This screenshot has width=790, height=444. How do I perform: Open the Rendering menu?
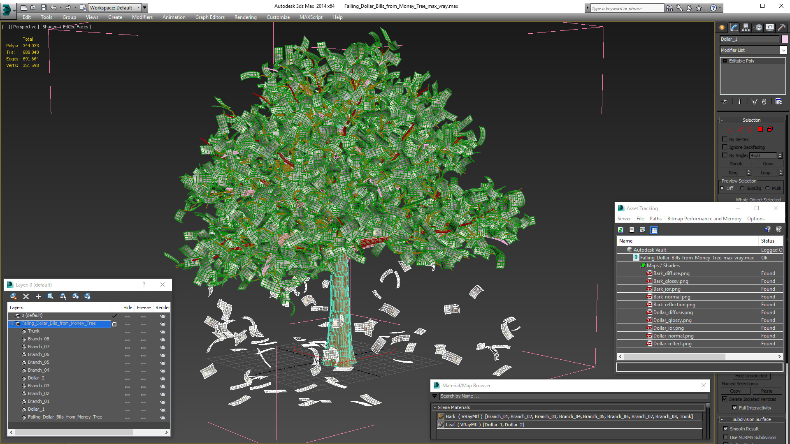[245, 17]
